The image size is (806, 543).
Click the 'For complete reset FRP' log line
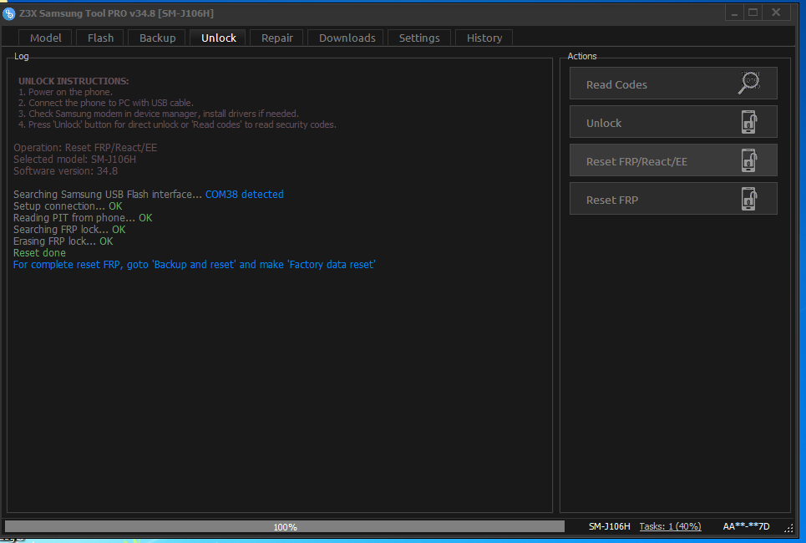pyautogui.click(x=195, y=265)
